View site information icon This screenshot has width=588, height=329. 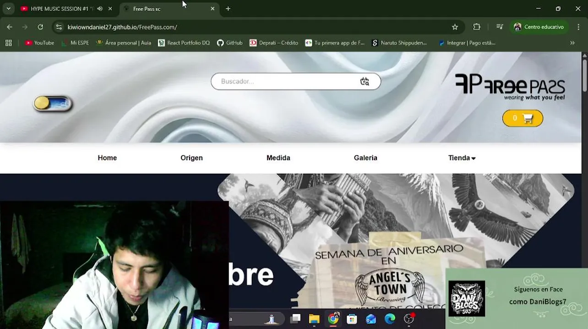[59, 27]
